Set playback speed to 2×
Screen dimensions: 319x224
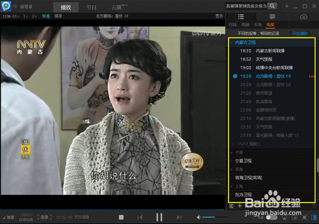34,16
